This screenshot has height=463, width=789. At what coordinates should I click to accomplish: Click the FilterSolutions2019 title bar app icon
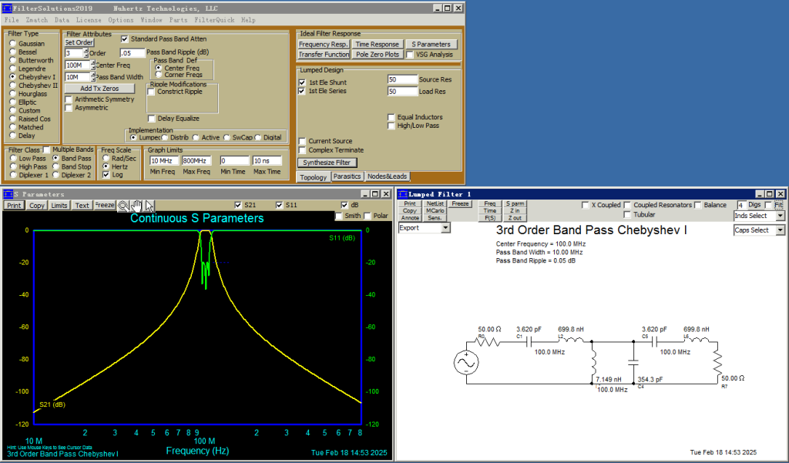click(7, 8)
